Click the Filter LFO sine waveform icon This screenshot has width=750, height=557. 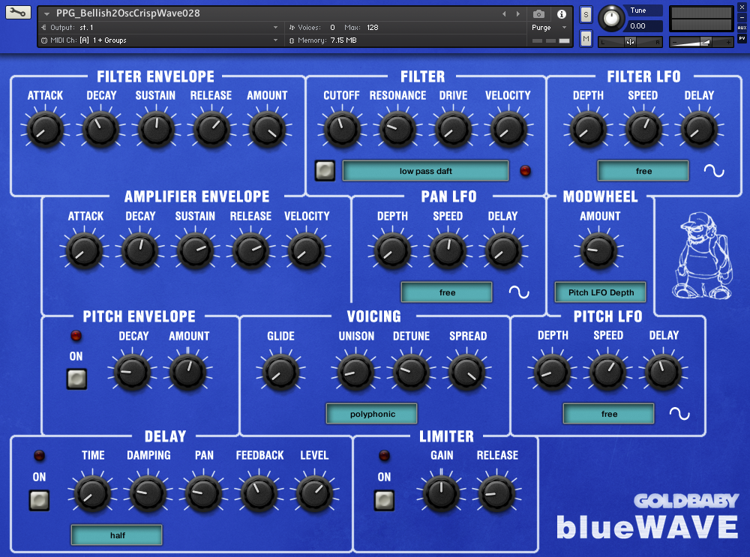click(x=714, y=171)
